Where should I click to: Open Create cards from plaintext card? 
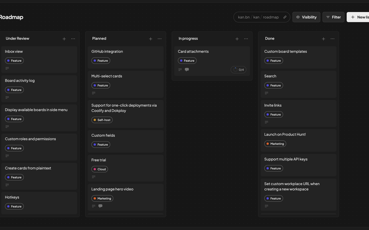tap(39, 176)
